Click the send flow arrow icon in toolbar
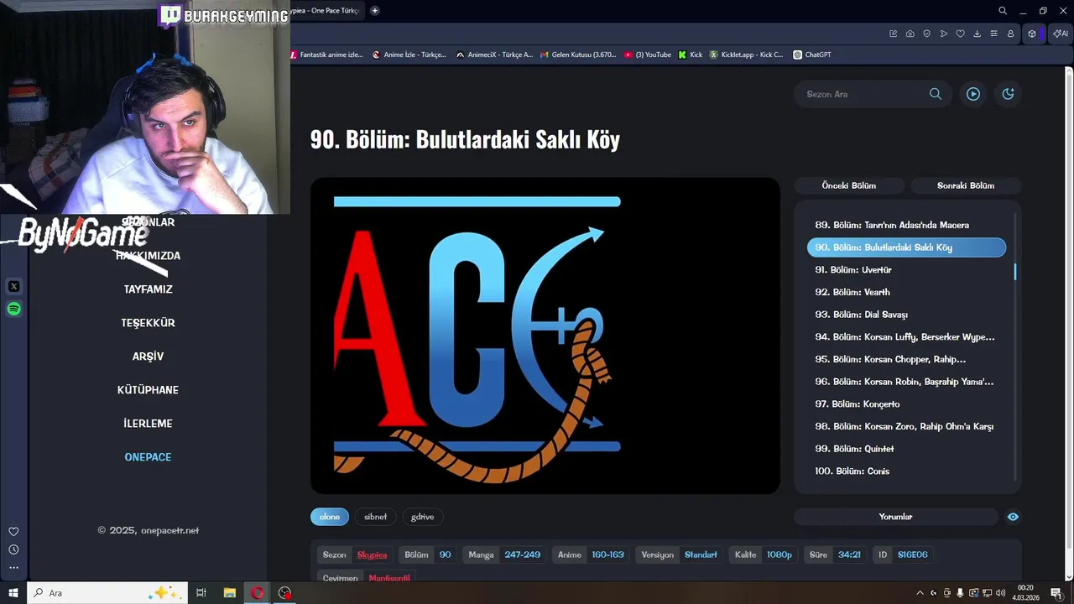The width and height of the screenshot is (1074, 604). (x=944, y=34)
